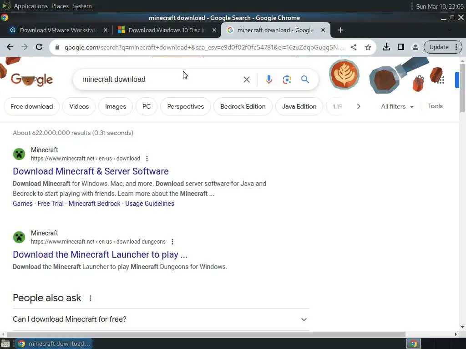This screenshot has height=349, width=466.
Task: Select the Bedrock Edition filter chip
Action: [243, 106]
